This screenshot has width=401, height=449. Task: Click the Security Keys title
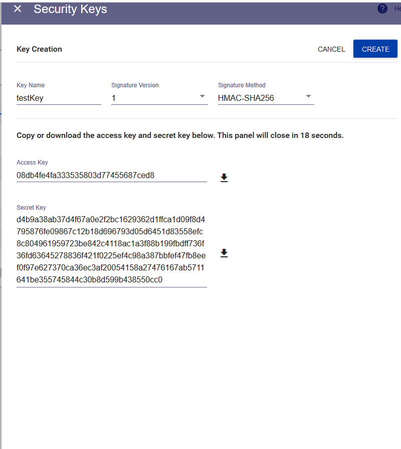[x=70, y=9]
